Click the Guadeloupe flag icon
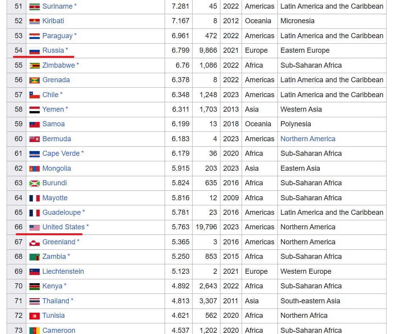398x334 pixels. coord(34,213)
